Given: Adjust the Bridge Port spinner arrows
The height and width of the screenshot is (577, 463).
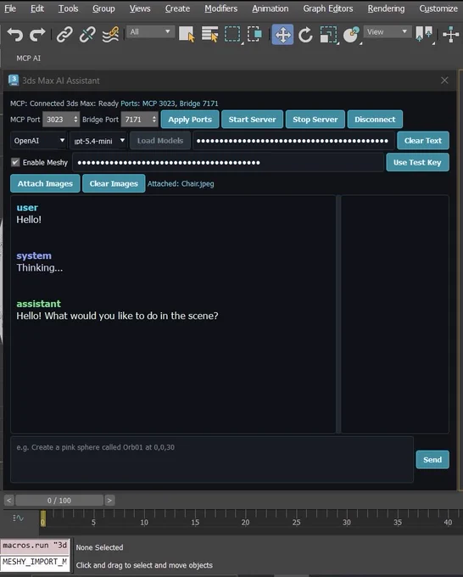Looking at the screenshot, I should [154, 120].
